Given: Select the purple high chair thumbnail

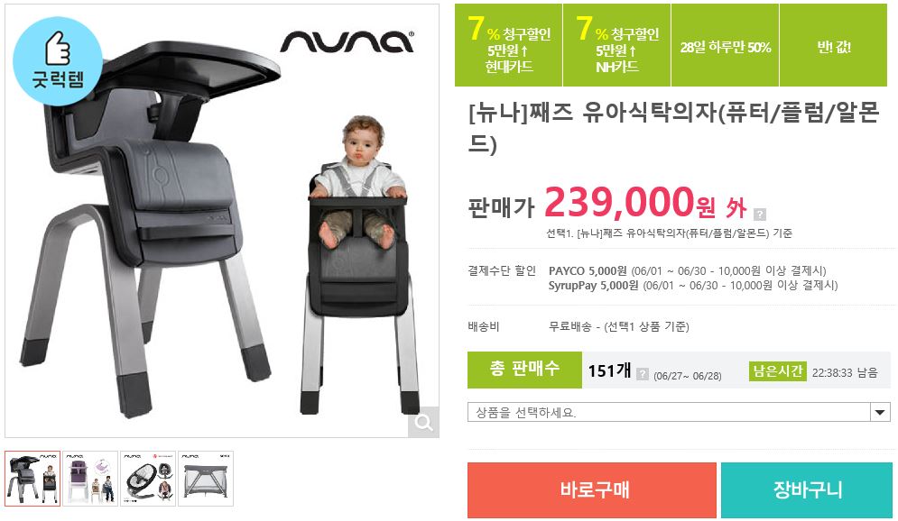Looking at the screenshot, I should 90,478.
